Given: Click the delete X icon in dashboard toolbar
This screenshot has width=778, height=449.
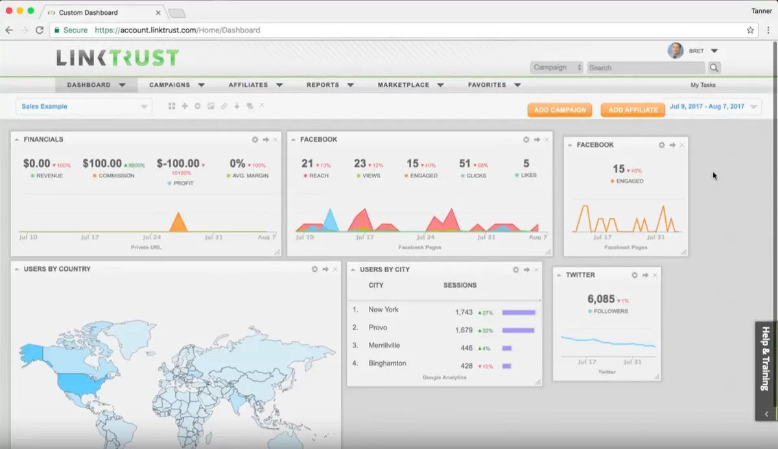Looking at the screenshot, I should 262,105.
